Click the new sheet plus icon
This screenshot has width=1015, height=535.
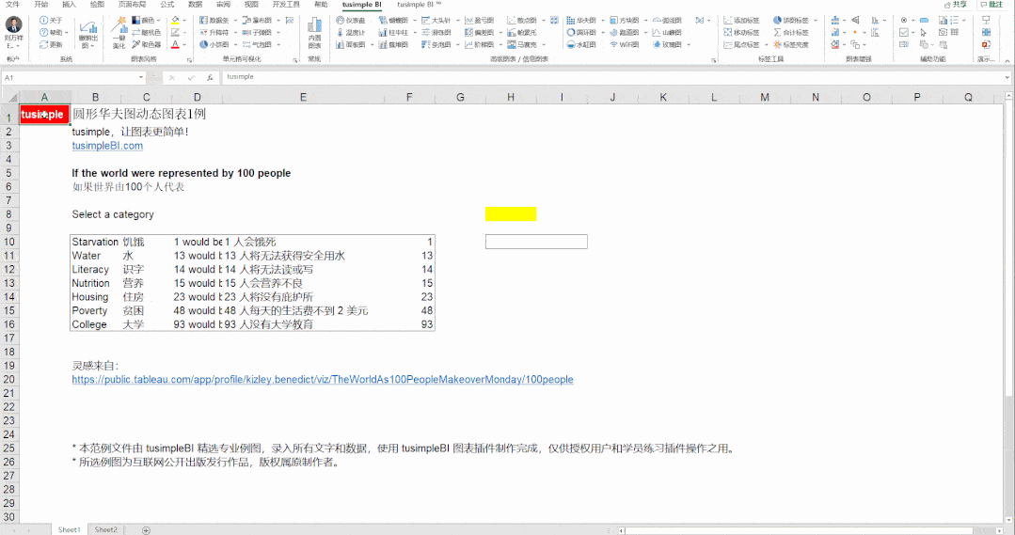point(147,529)
